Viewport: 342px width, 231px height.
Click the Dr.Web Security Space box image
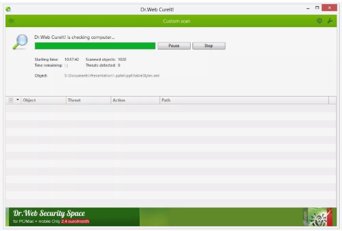(x=318, y=217)
